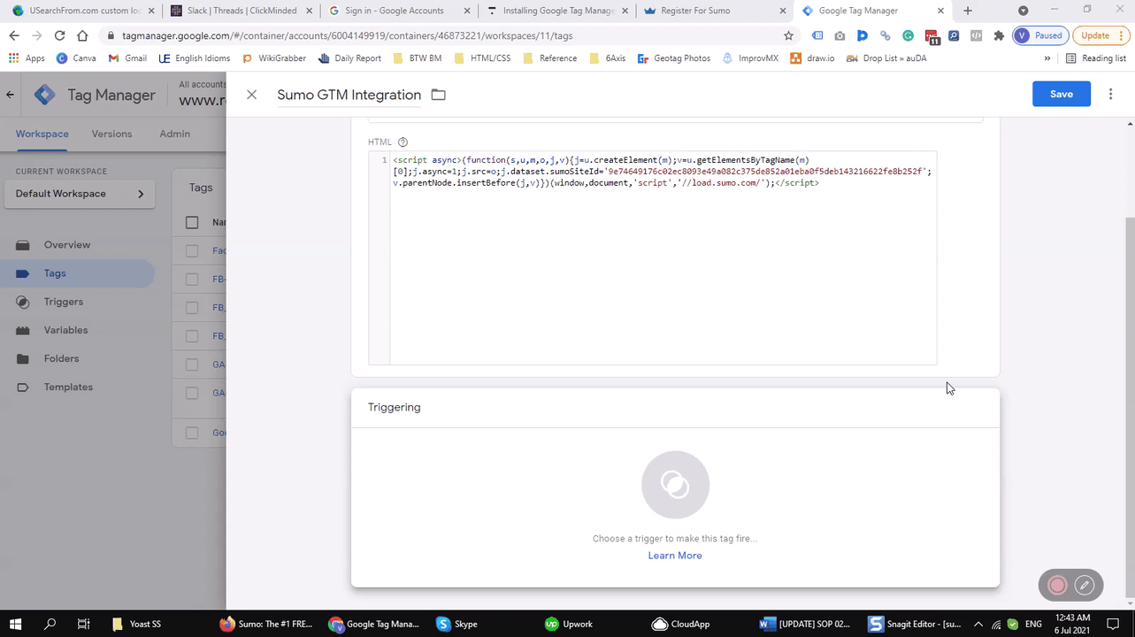The height and width of the screenshot is (637, 1135).
Task: Check the checkbox next to the FB tag
Action: [x=192, y=279]
